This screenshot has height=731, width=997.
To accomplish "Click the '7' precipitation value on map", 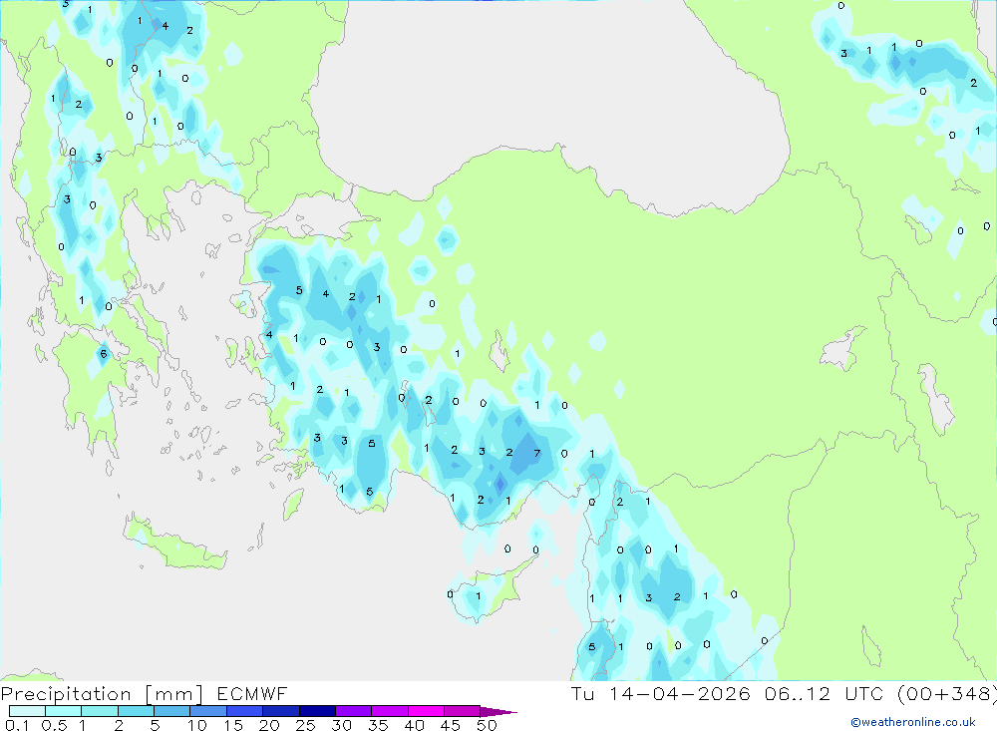I will [537, 453].
